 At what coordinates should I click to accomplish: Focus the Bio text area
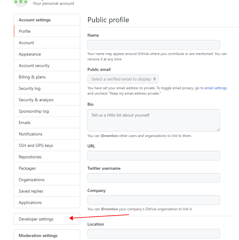154,120
